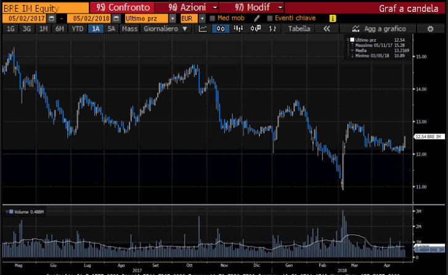Click Tabella button
The image size is (448, 275).
(299, 29)
